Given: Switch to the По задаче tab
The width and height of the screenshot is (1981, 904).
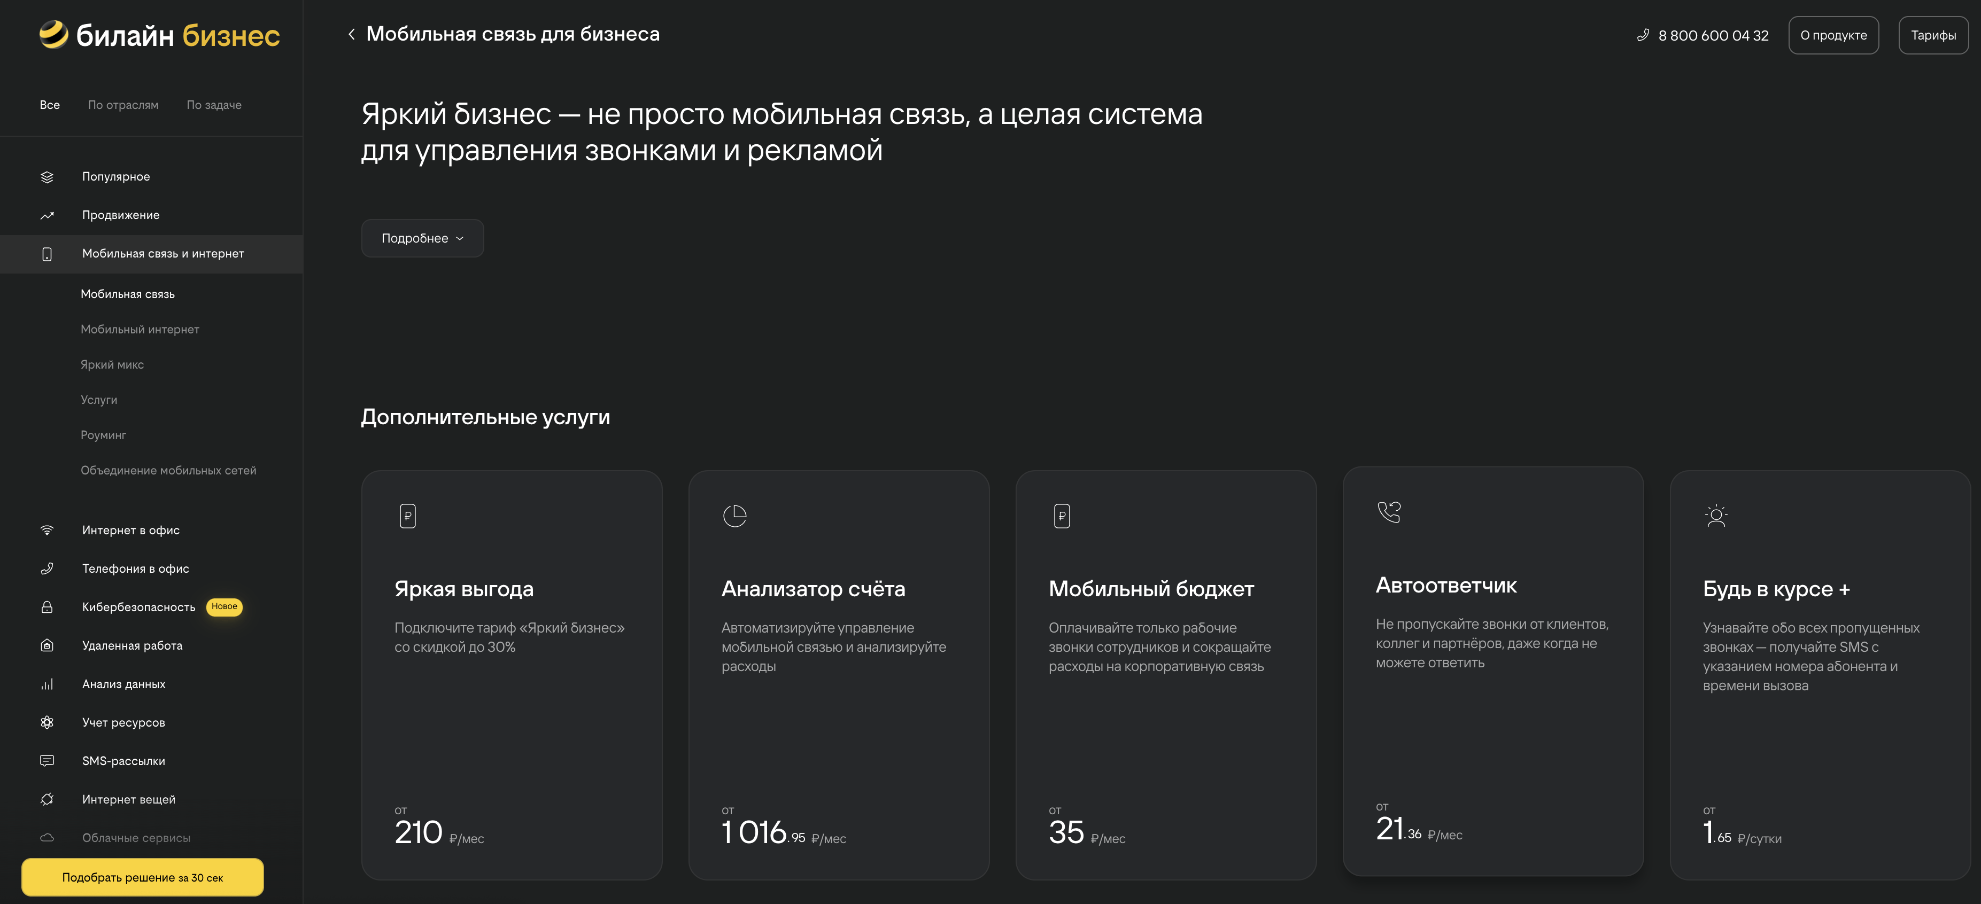Looking at the screenshot, I should point(214,105).
